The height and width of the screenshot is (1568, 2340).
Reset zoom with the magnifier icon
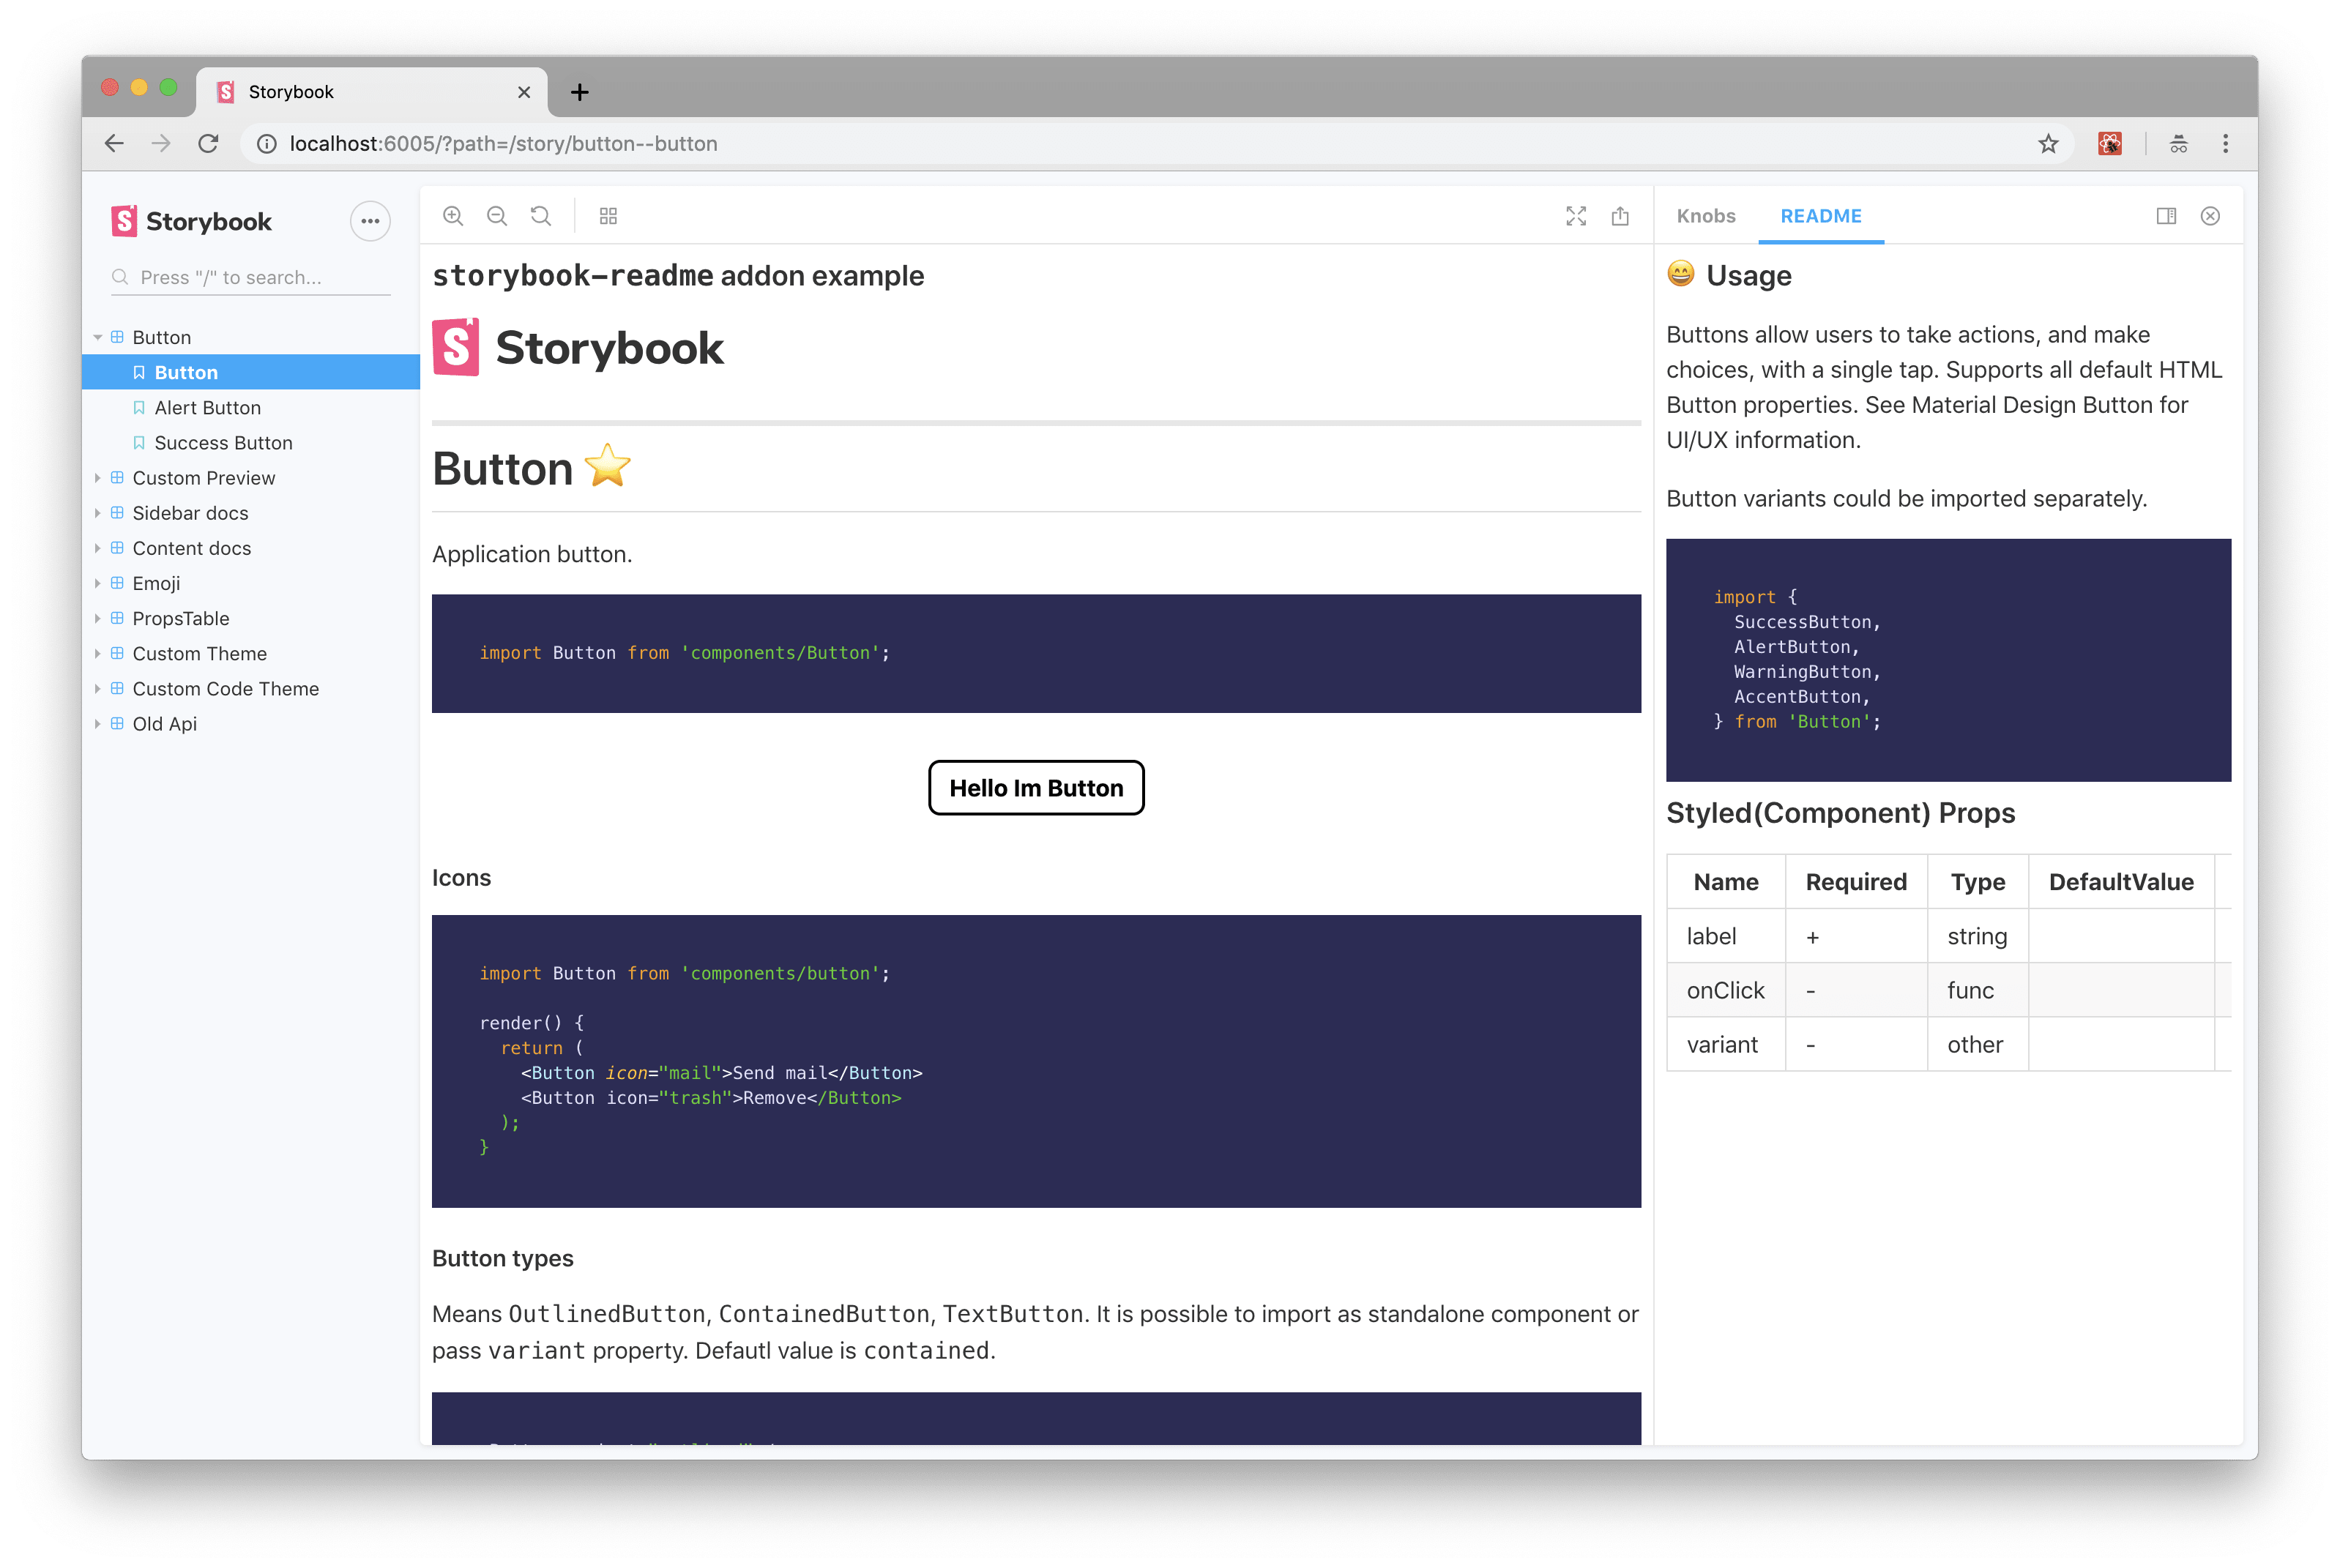[x=541, y=216]
